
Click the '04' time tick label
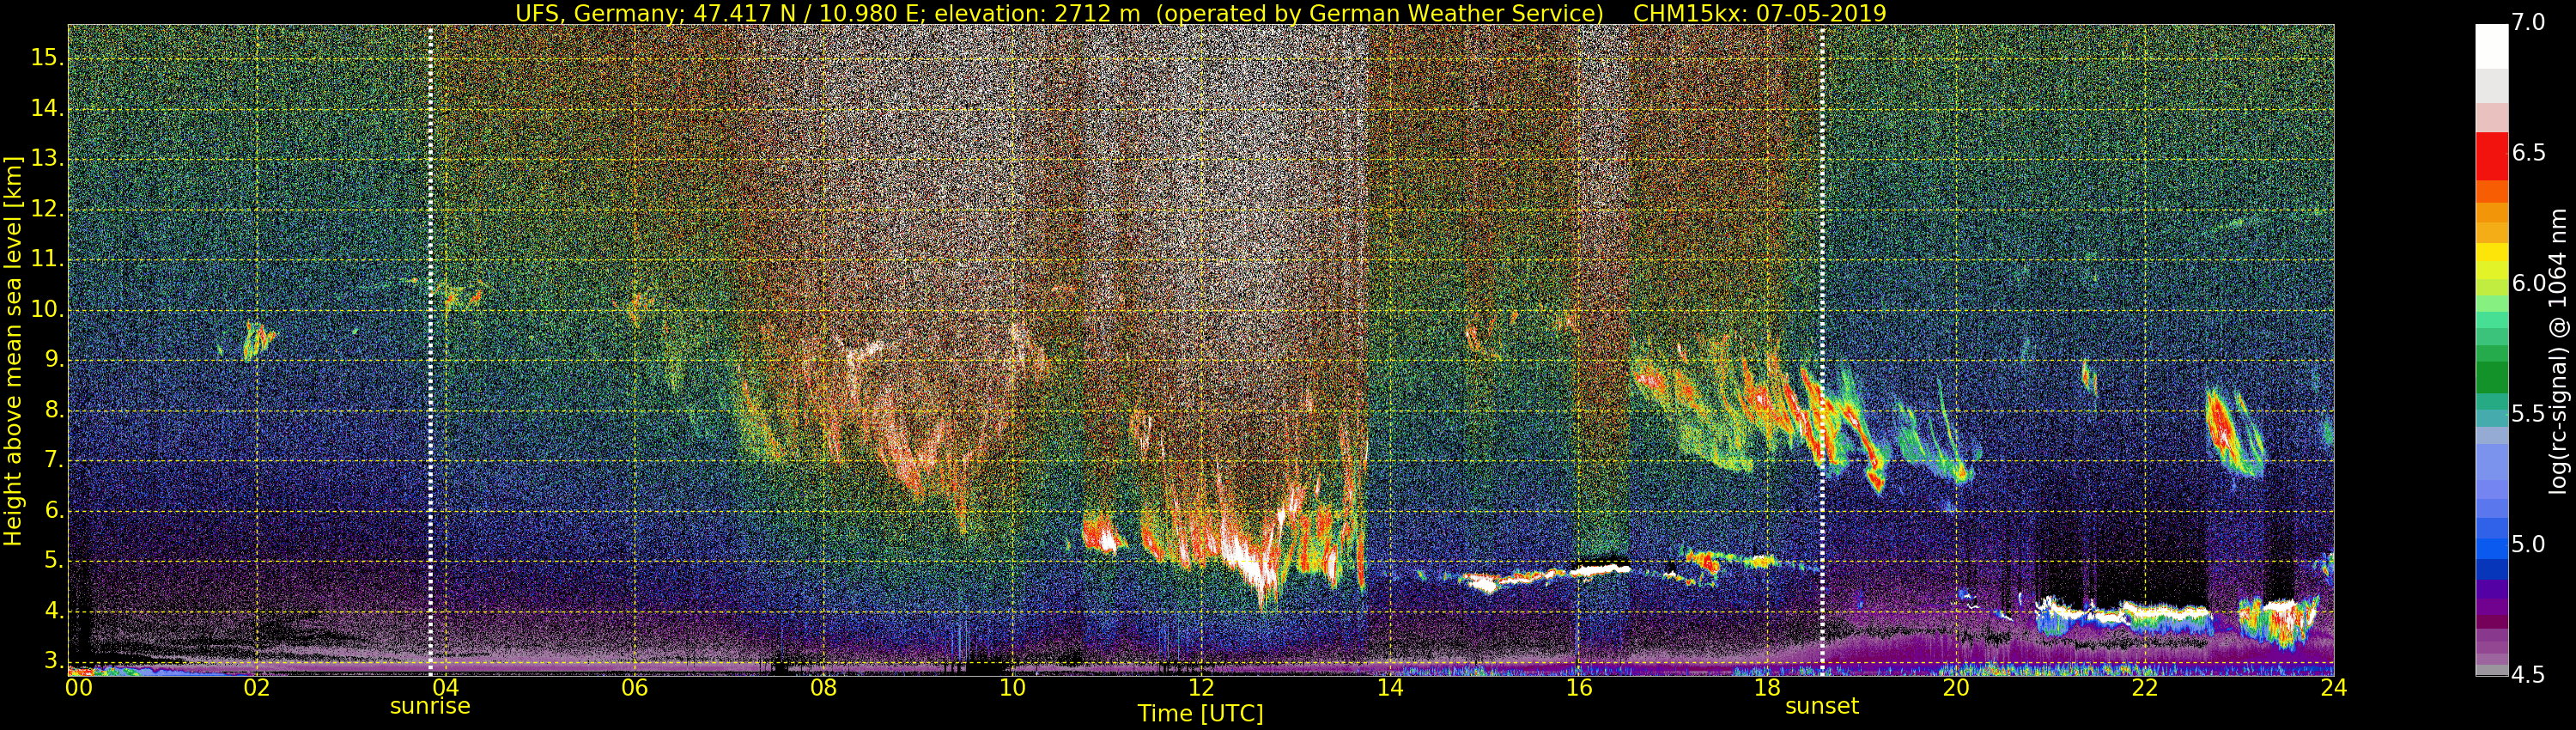click(445, 688)
